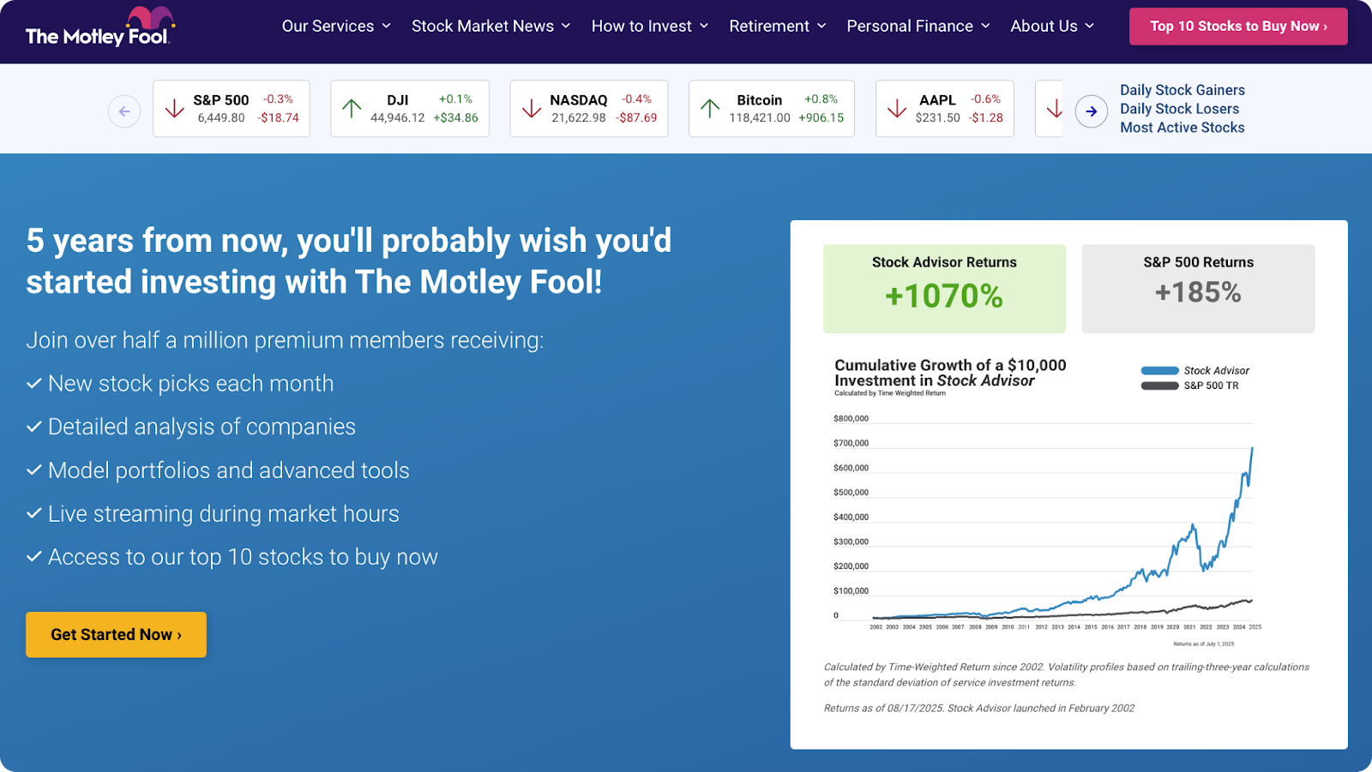
Task: Click the Bitcoin price 118,421.00
Action: (760, 118)
